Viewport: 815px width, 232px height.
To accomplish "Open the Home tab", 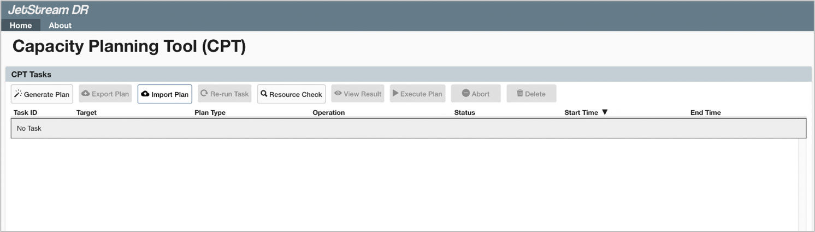I will pos(21,25).
